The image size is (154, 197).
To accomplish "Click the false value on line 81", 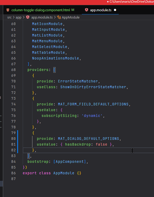I will (x=101, y=144).
